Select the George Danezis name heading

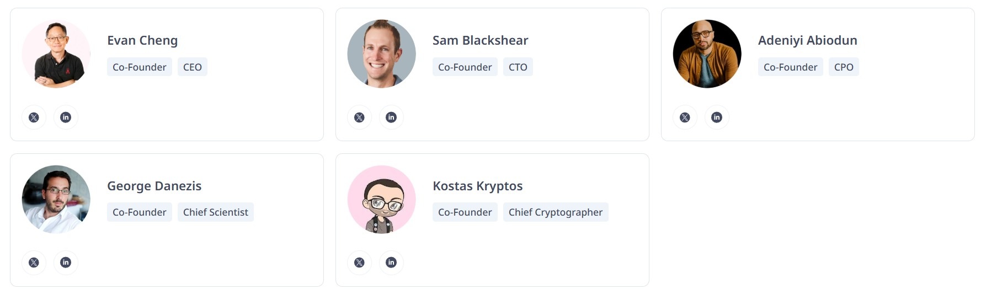pos(154,186)
